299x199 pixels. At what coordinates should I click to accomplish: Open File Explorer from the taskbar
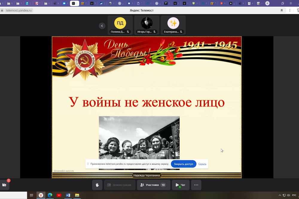[x=77, y=195]
